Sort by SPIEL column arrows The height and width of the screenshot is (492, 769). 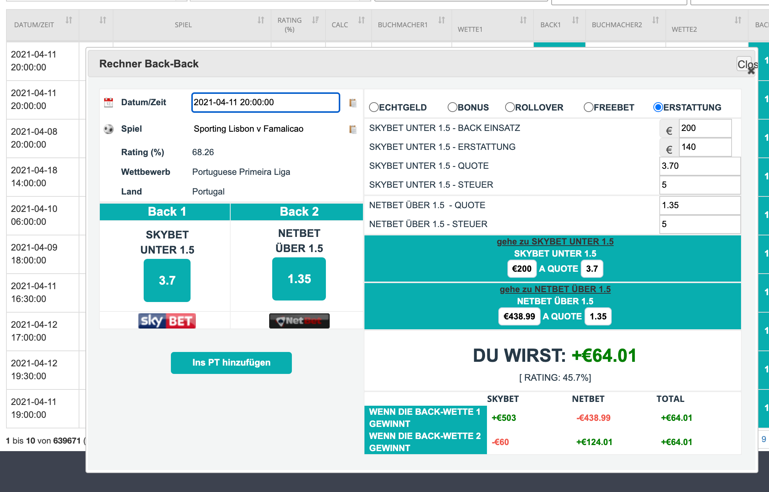click(261, 20)
